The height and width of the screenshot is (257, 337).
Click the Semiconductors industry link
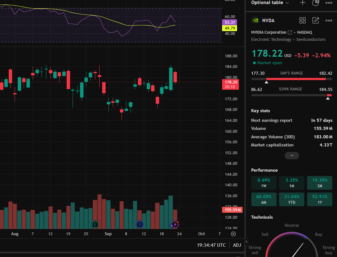tap(311, 39)
